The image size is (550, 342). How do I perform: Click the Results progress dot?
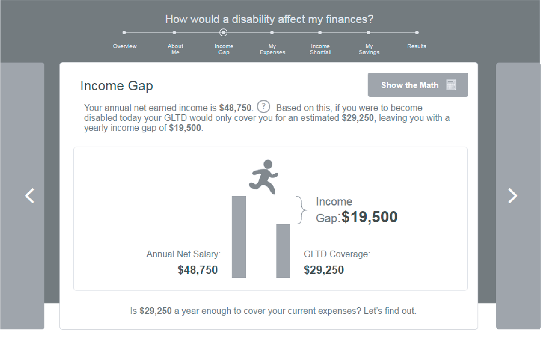tap(416, 32)
